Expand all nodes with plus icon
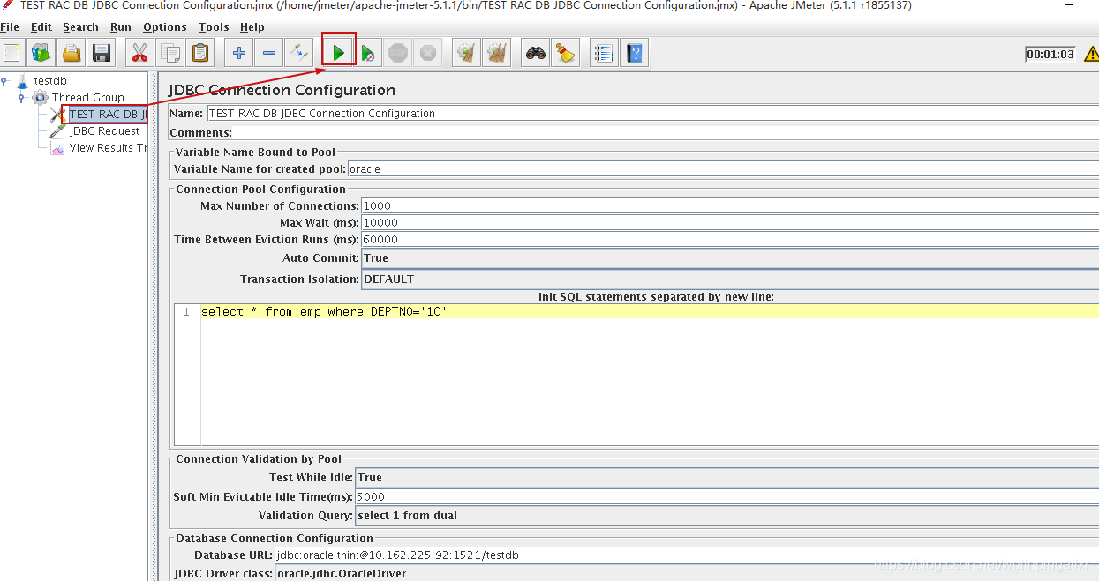Image resolution: width=1099 pixels, height=581 pixels. tap(238, 53)
